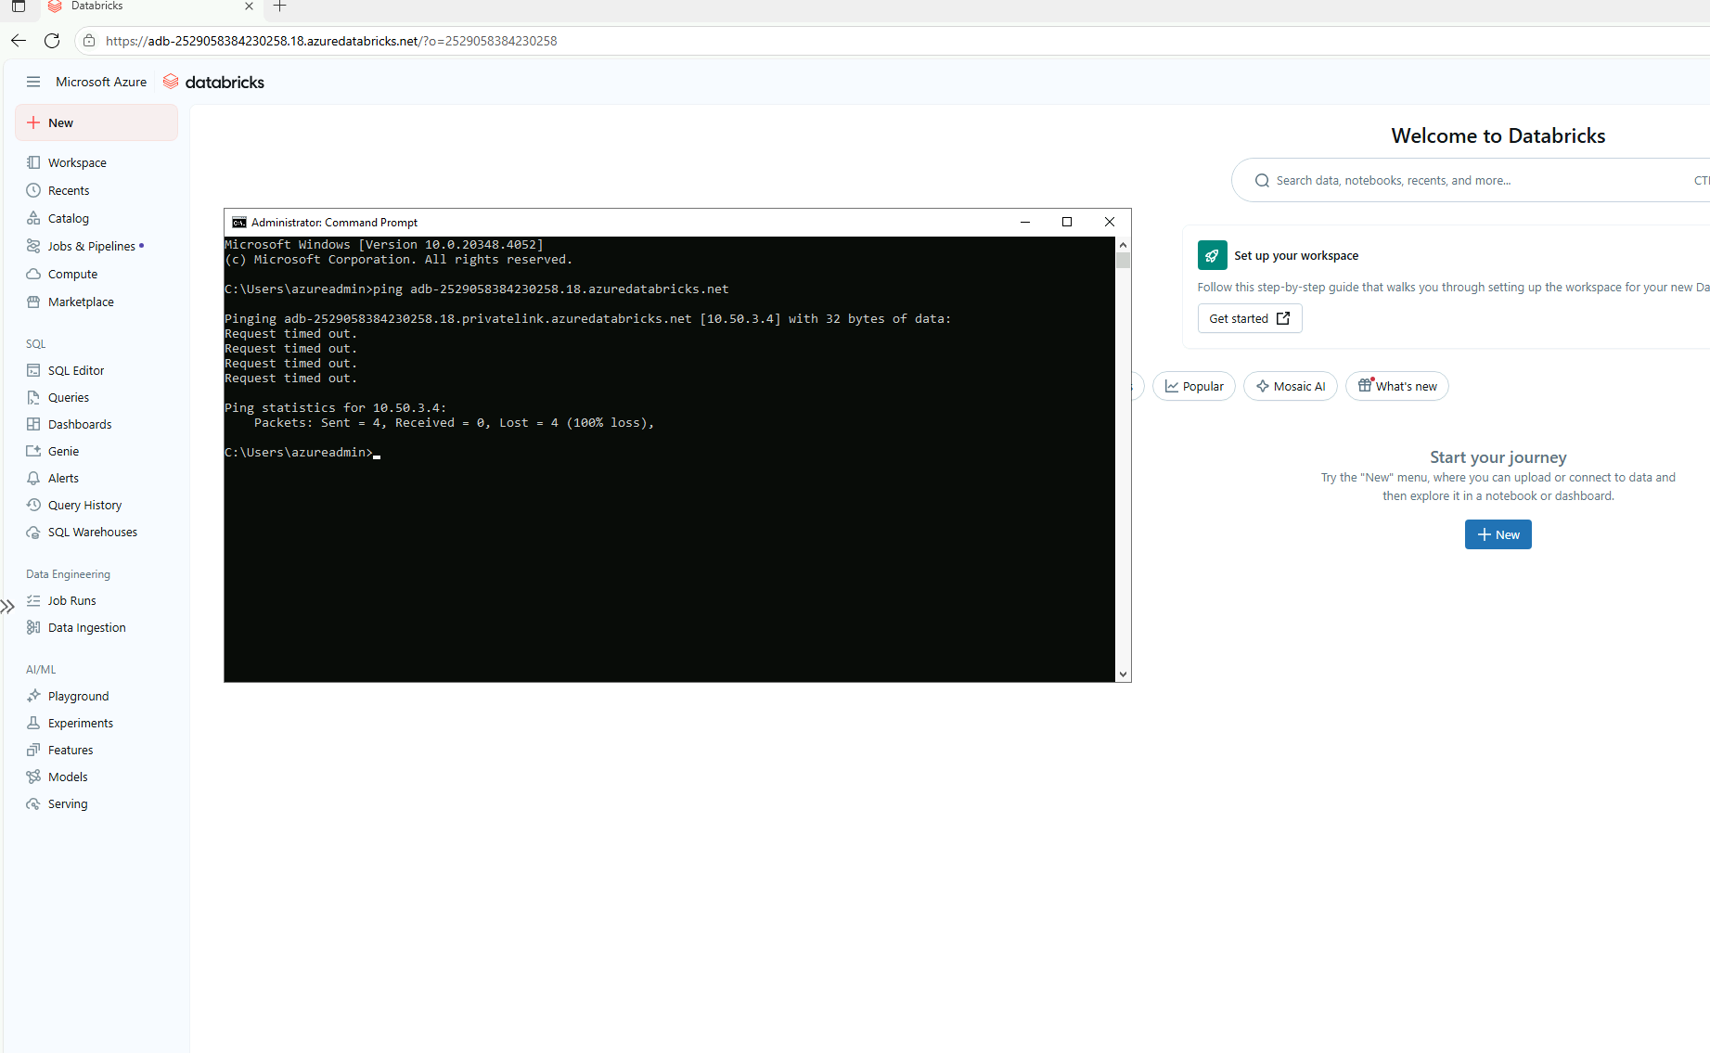The width and height of the screenshot is (1710, 1053).
Task: Toggle the Mosaic AI filter
Action: 1290,386
